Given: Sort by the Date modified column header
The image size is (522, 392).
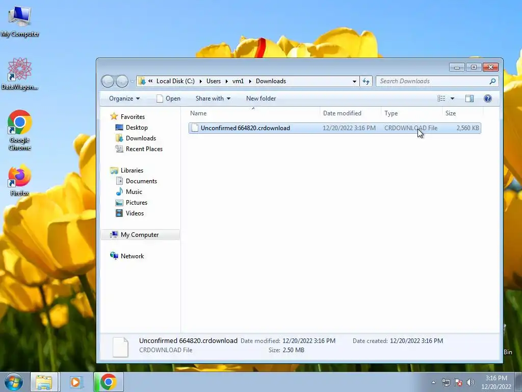Looking at the screenshot, I should 342,113.
